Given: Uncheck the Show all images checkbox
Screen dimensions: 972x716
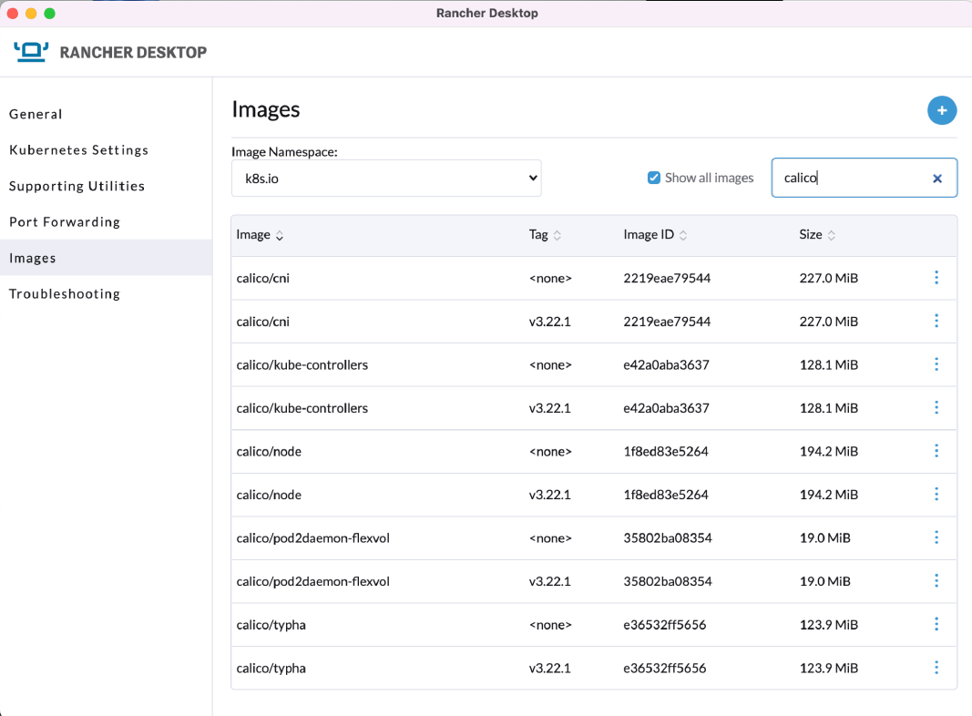Looking at the screenshot, I should (x=653, y=178).
